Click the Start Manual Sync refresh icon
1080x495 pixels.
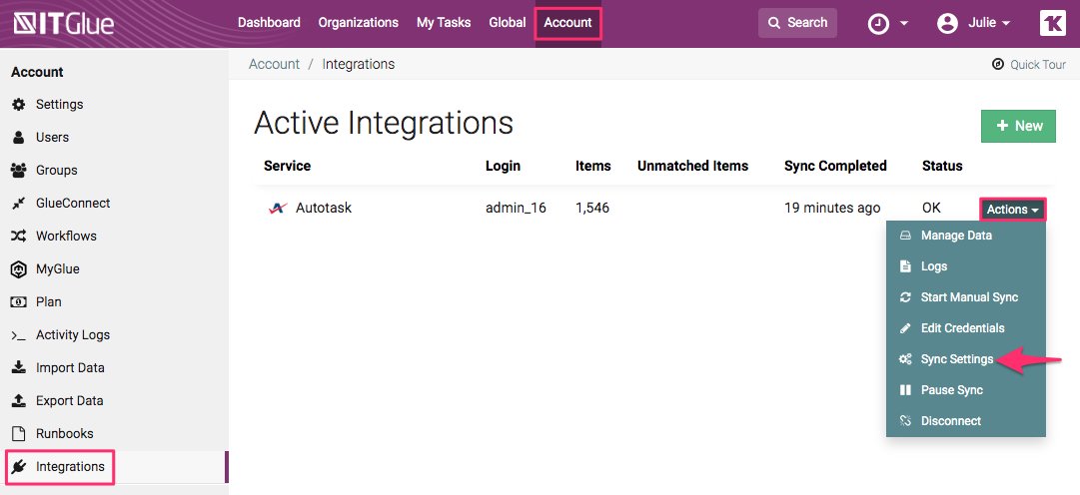click(906, 297)
